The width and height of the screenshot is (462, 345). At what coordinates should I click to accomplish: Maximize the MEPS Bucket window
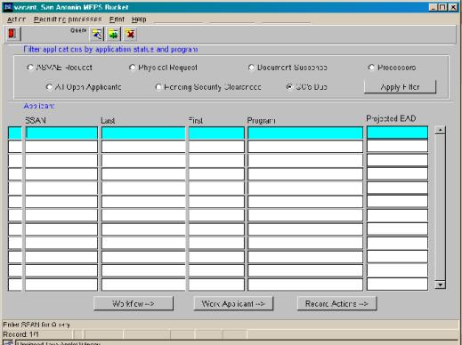tap(442, 7)
